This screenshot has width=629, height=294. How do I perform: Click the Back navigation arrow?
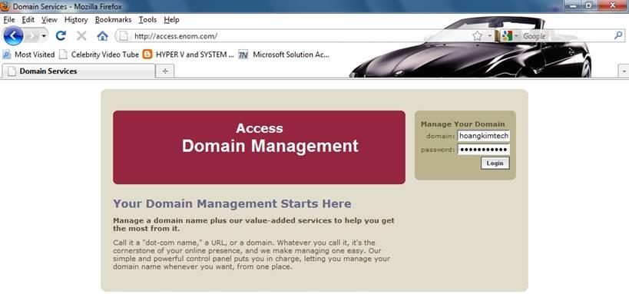coord(13,36)
